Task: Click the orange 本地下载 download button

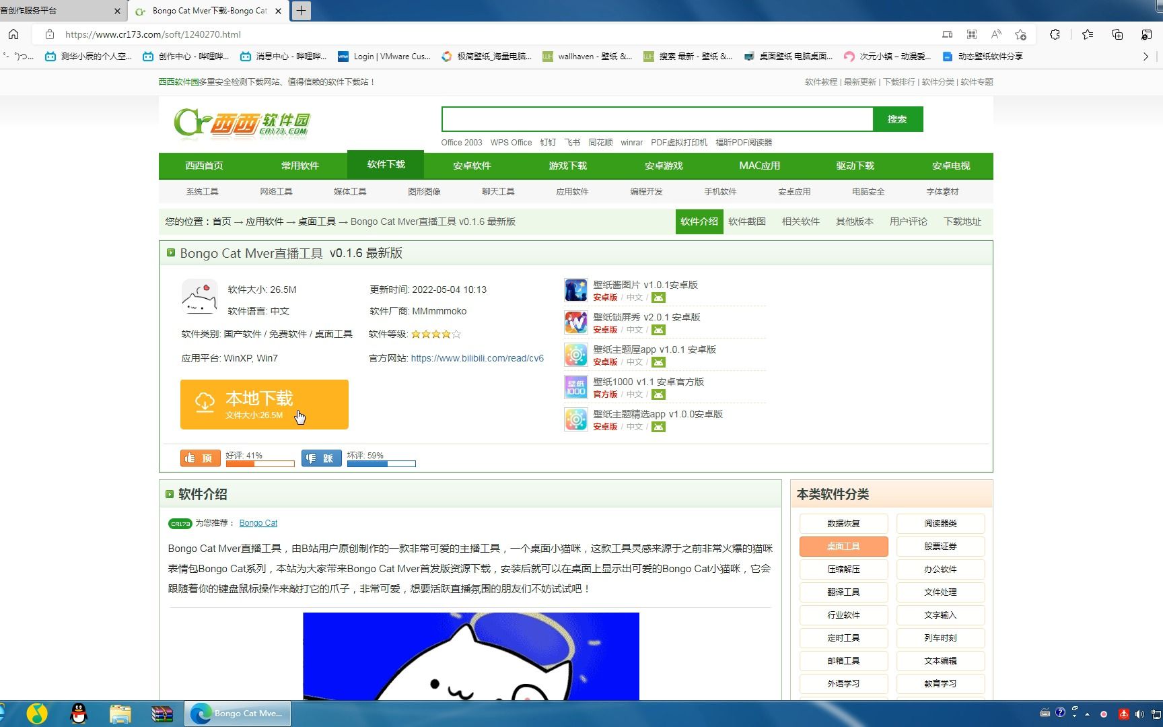Action: 264,404
